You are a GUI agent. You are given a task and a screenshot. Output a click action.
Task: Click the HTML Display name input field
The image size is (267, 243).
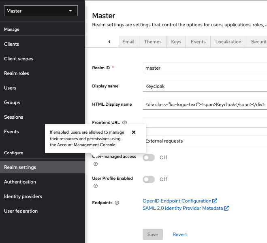click(x=205, y=104)
